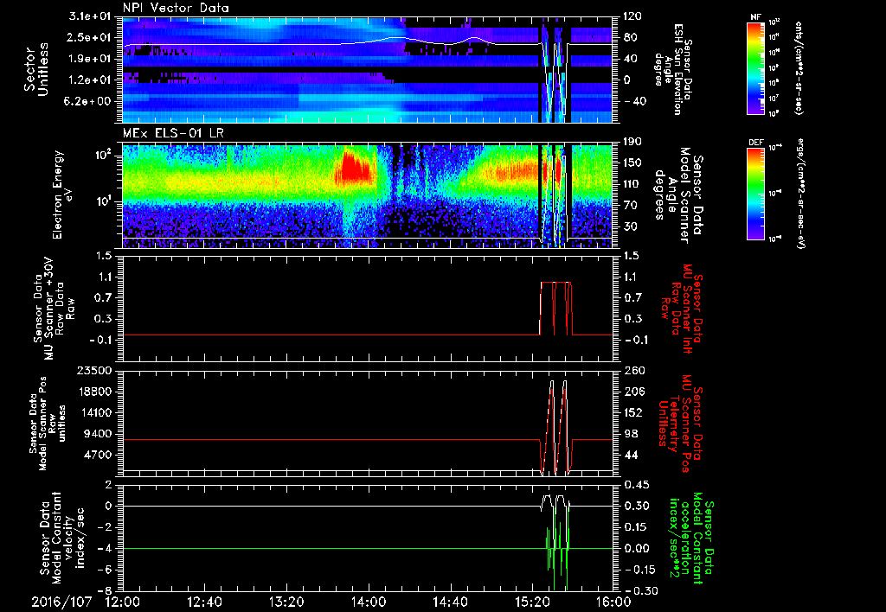Click the "14:40" time tick label
This screenshot has width=886, height=612.
(x=450, y=602)
